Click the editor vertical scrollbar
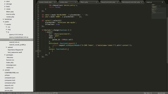 point(167,40)
